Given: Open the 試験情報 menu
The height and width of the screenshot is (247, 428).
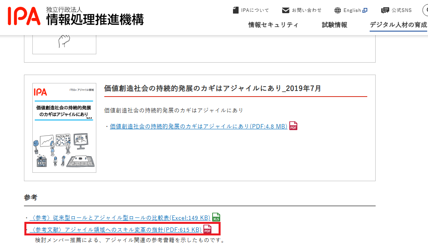Looking at the screenshot, I should [334, 25].
